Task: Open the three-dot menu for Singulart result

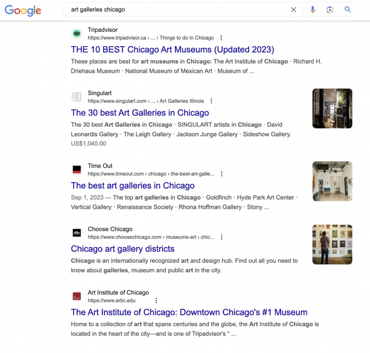Action: pyautogui.click(x=211, y=101)
